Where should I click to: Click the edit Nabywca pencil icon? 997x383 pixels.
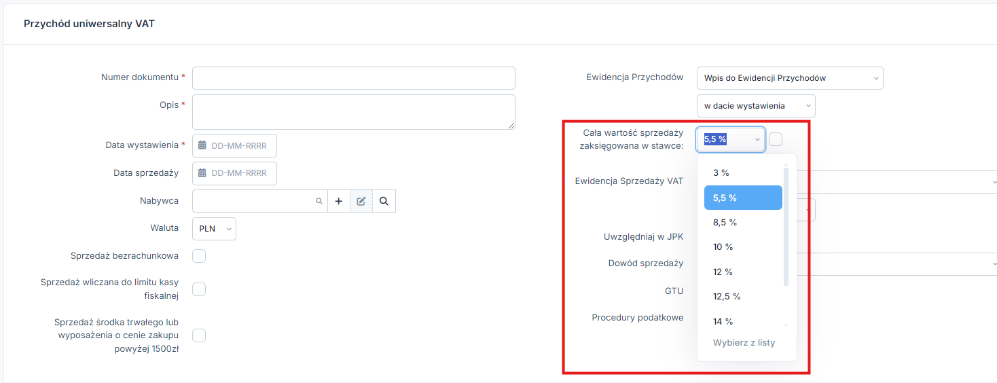[361, 201]
